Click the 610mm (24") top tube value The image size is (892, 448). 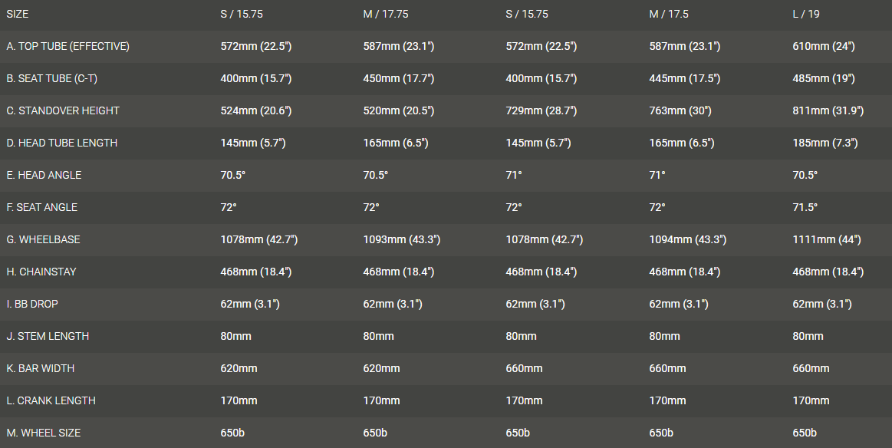pos(823,47)
